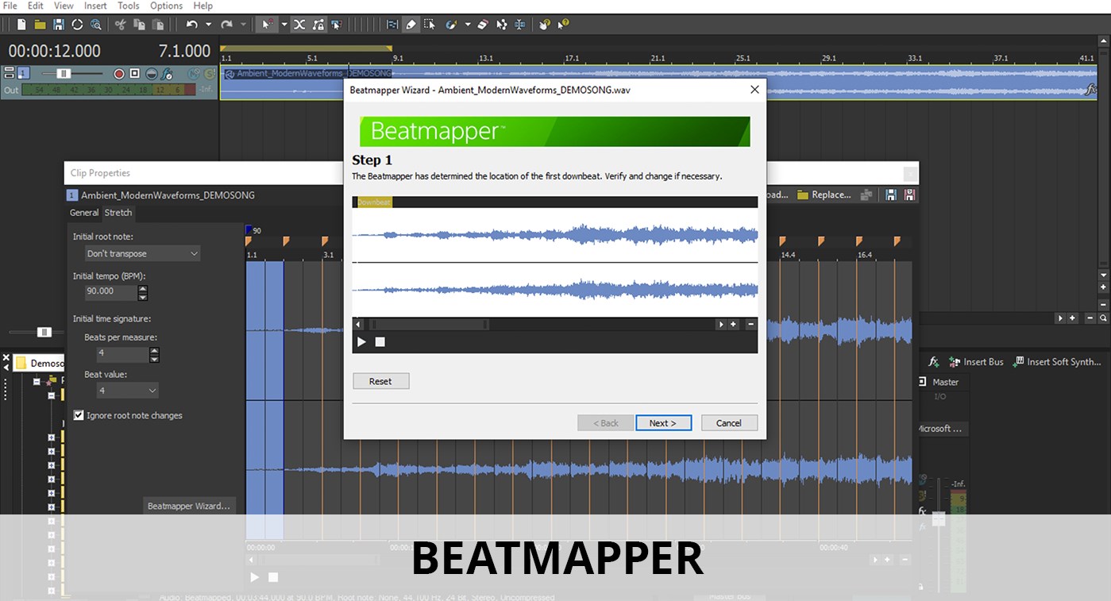Image resolution: width=1111 pixels, height=601 pixels.
Task: Toggle the Ignore root note changes checkbox
Action: (78, 414)
